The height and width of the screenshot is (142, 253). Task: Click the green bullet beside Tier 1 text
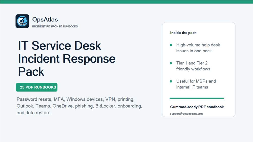(x=171, y=63)
